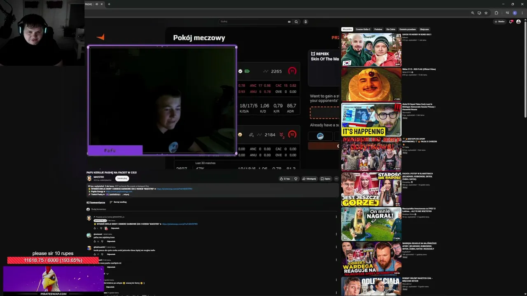Select the 'Counter-Strike 2' filter chip
Image resolution: width=527 pixels, height=296 pixels.
[x=363, y=30]
